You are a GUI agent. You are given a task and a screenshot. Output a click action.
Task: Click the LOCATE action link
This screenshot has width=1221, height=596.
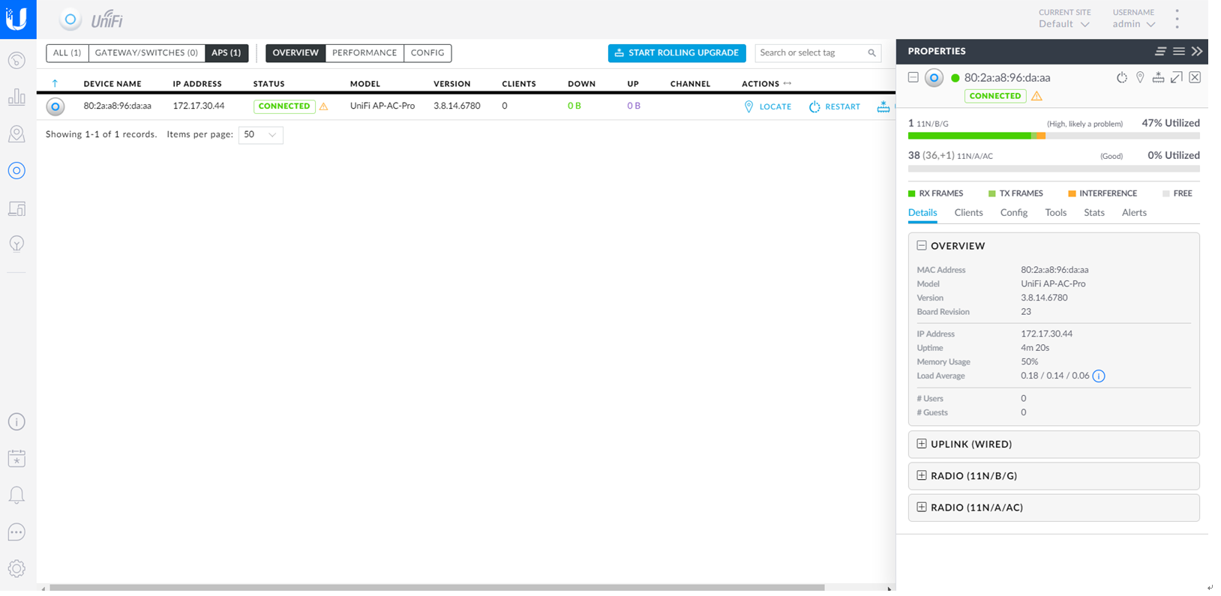click(x=768, y=107)
